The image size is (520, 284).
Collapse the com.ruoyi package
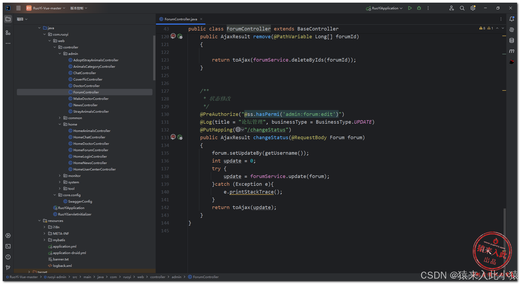[x=44, y=34]
